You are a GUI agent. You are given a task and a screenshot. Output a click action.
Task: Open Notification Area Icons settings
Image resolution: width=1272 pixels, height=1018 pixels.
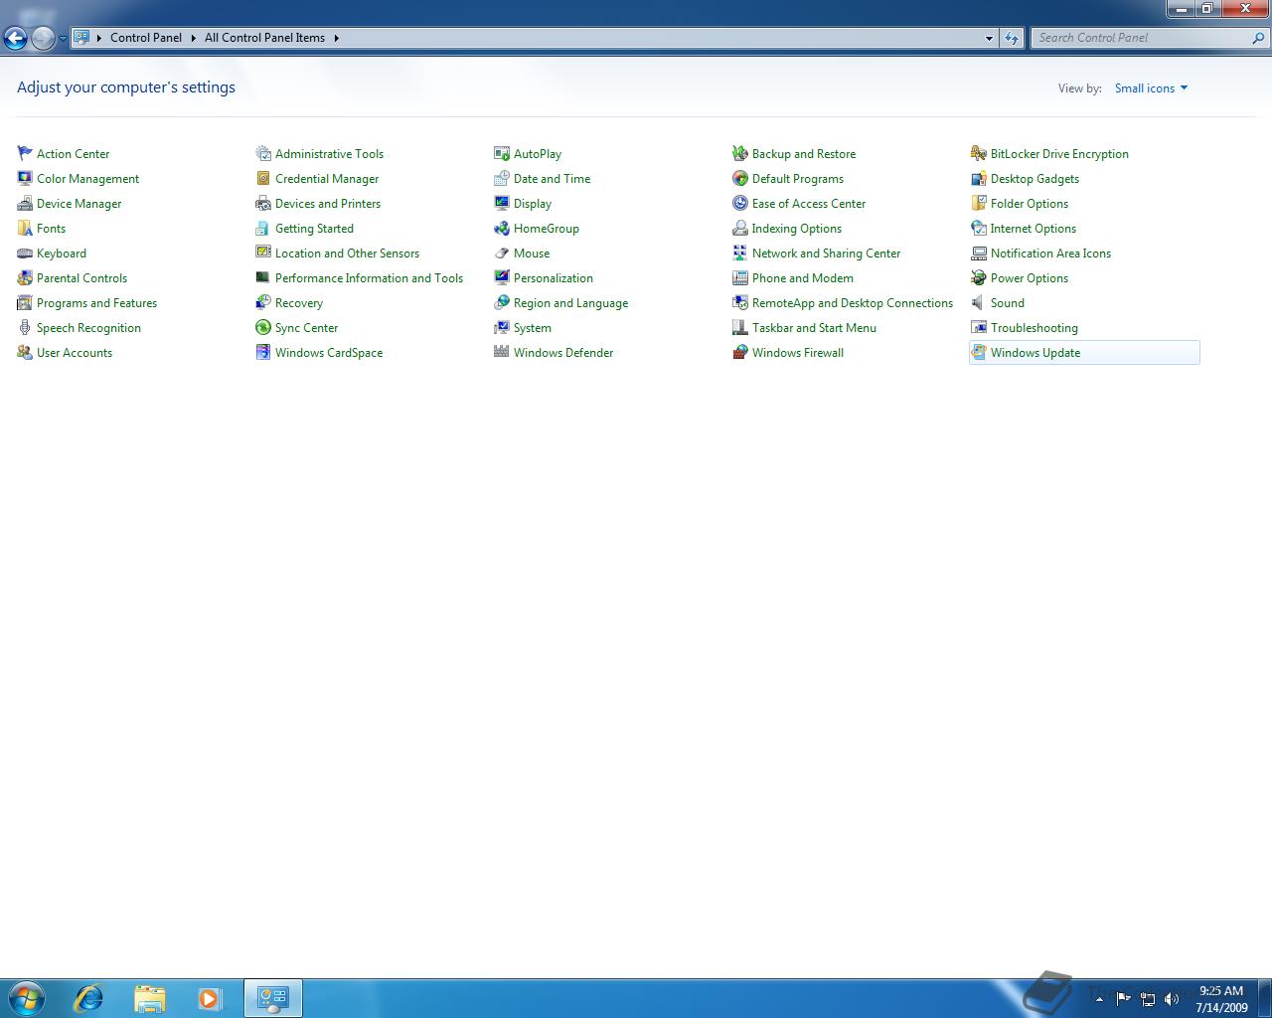(1050, 253)
